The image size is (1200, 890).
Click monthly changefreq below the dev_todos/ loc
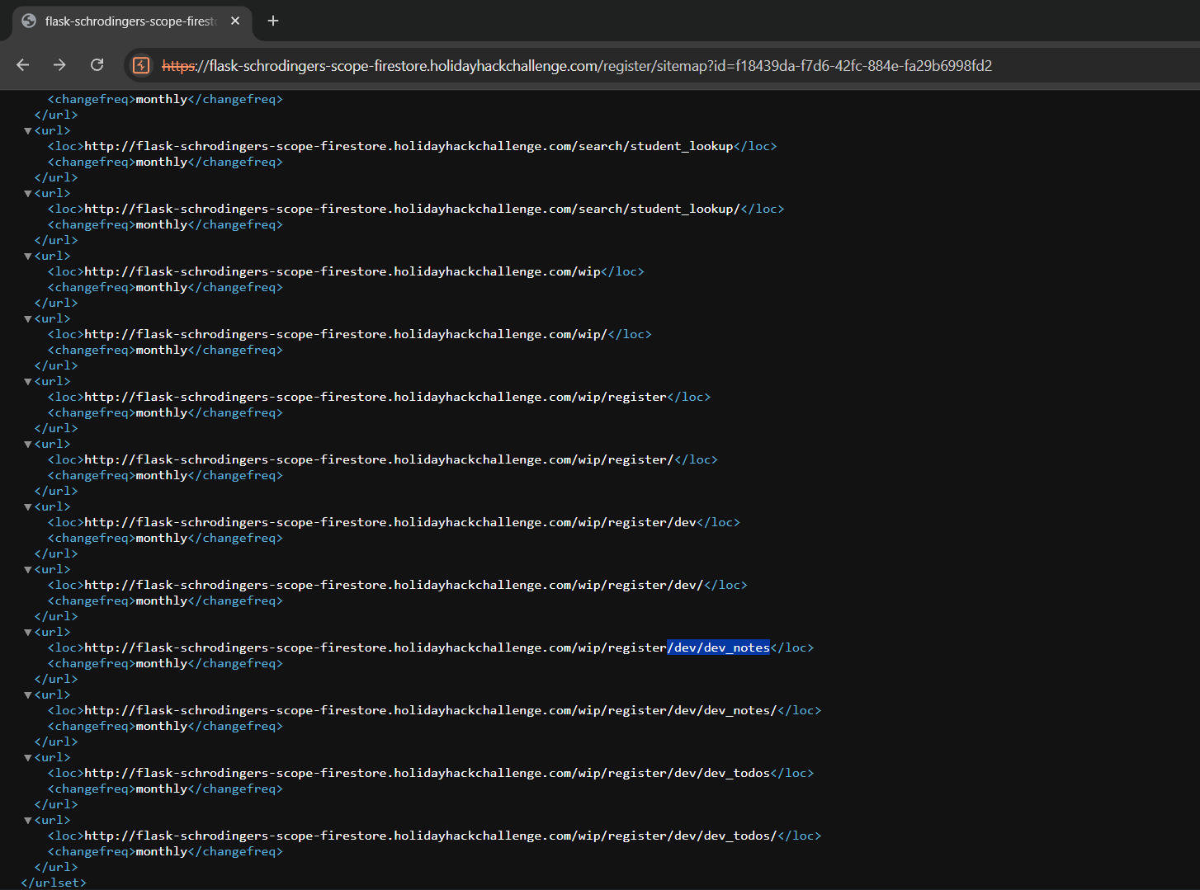[162, 851]
